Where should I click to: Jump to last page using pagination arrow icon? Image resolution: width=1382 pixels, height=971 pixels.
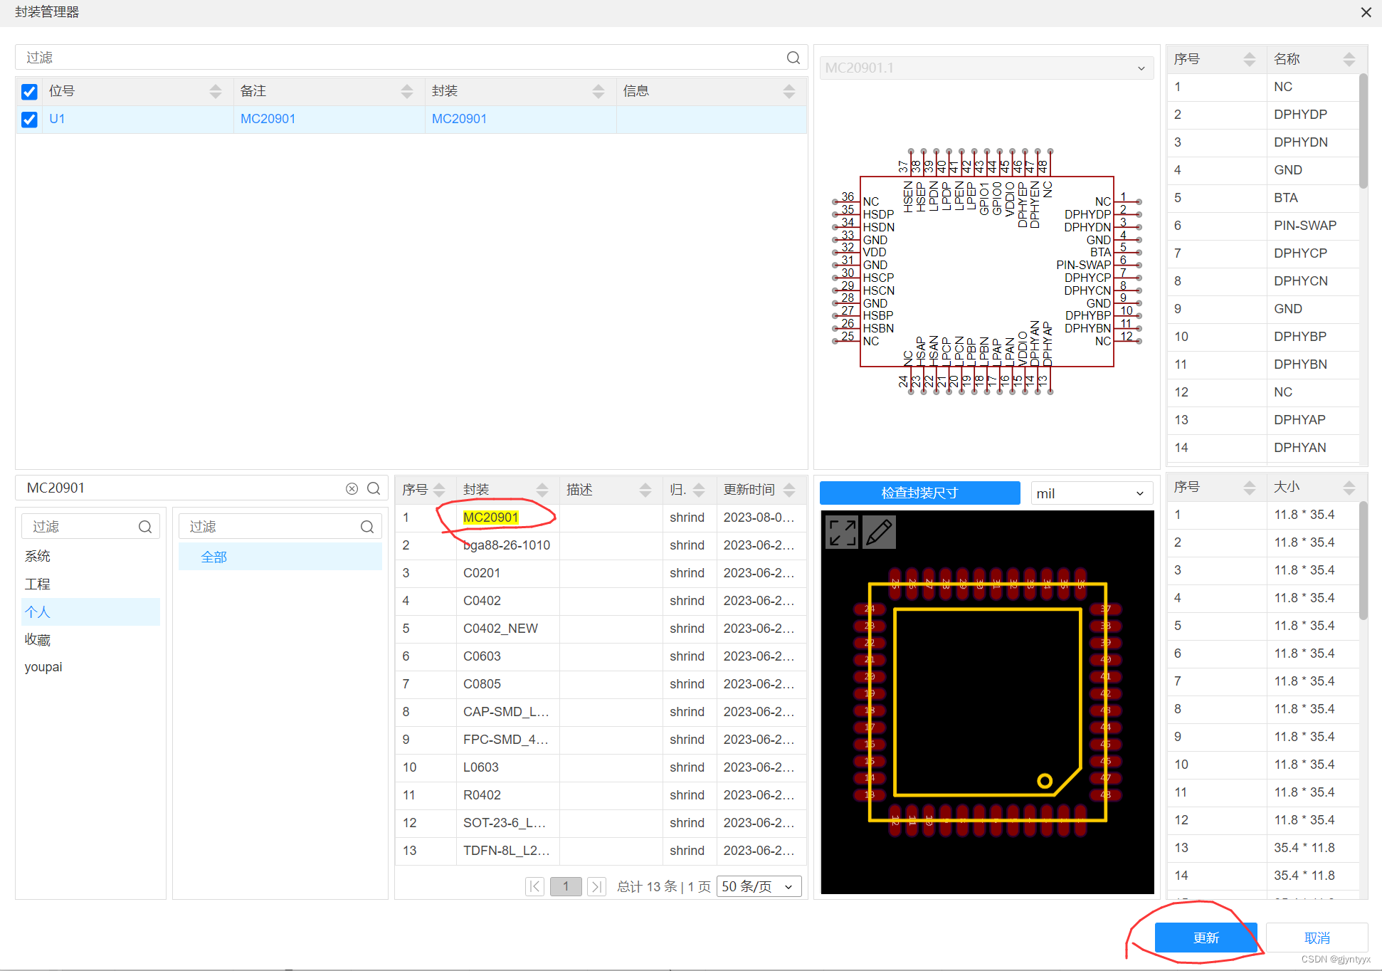(x=596, y=886)
